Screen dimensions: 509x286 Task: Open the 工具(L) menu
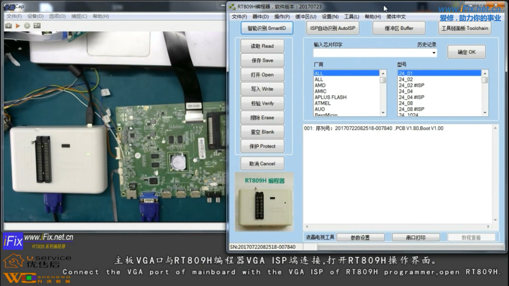click(351, 16)
